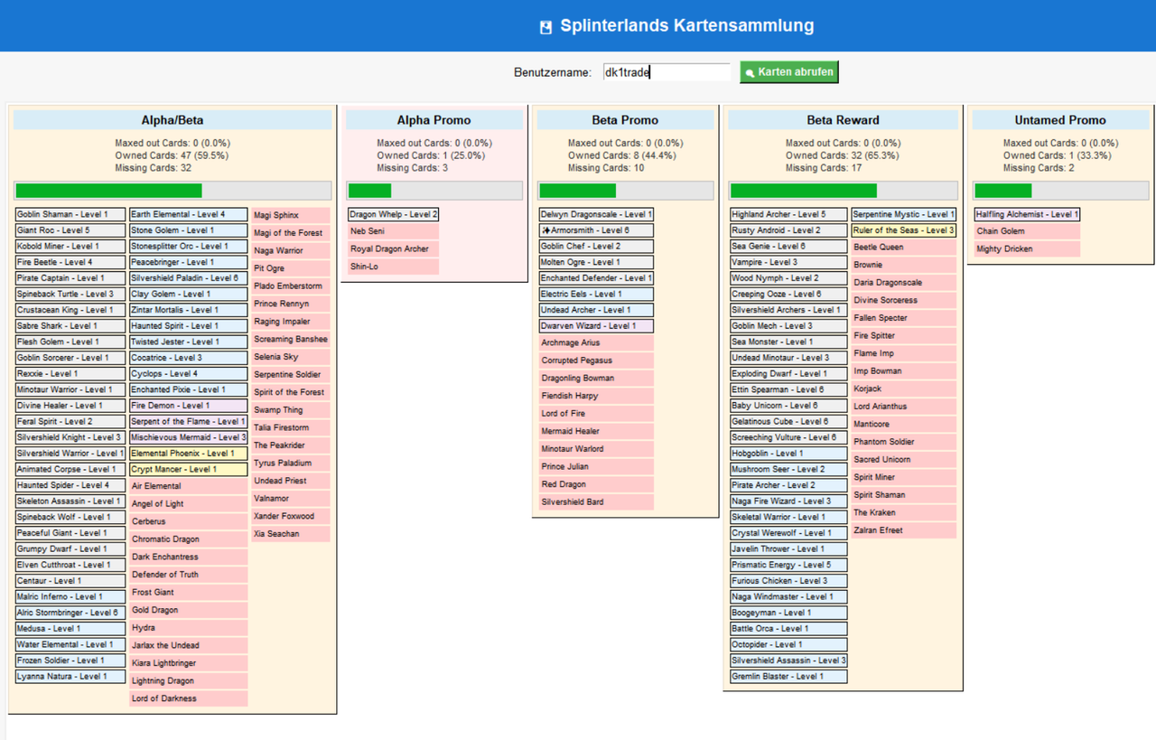This screenshot has height=740, width=1156.
Task: Click the card icon beside Splinterlands Kartensammlung
Action: point(545,27)
